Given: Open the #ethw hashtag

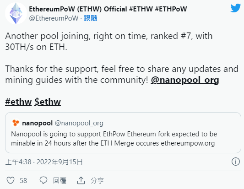Looking at the screenshot, I should [x=18, y=102].
